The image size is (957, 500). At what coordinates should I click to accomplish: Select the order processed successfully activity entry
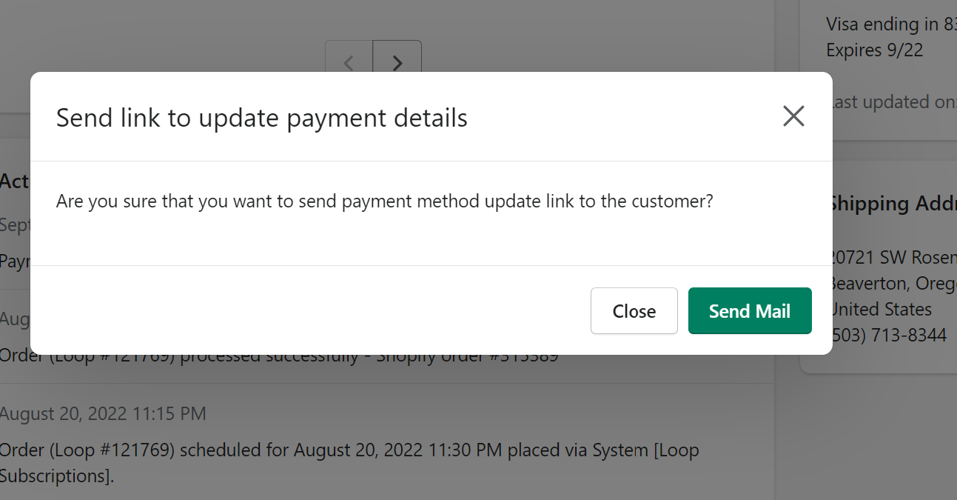click(278, 357)
